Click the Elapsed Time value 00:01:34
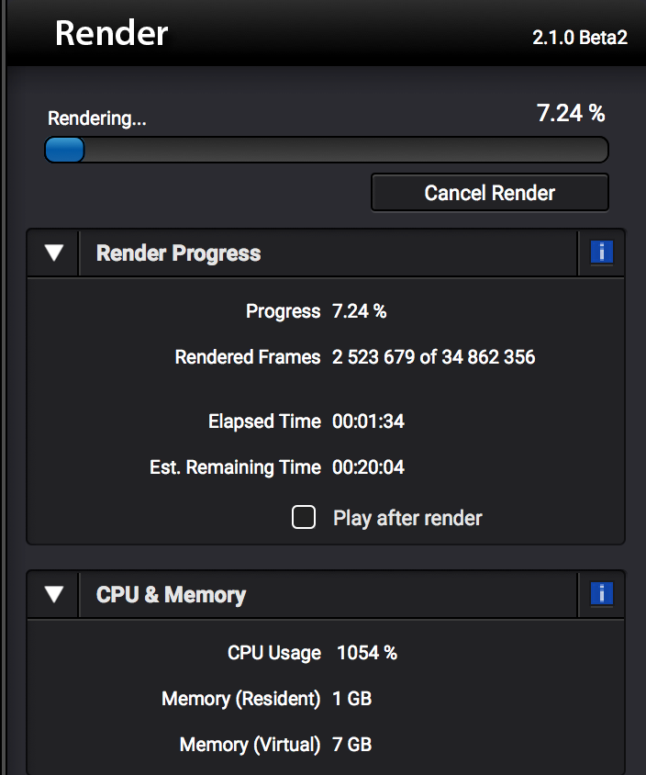 [368, 421]
